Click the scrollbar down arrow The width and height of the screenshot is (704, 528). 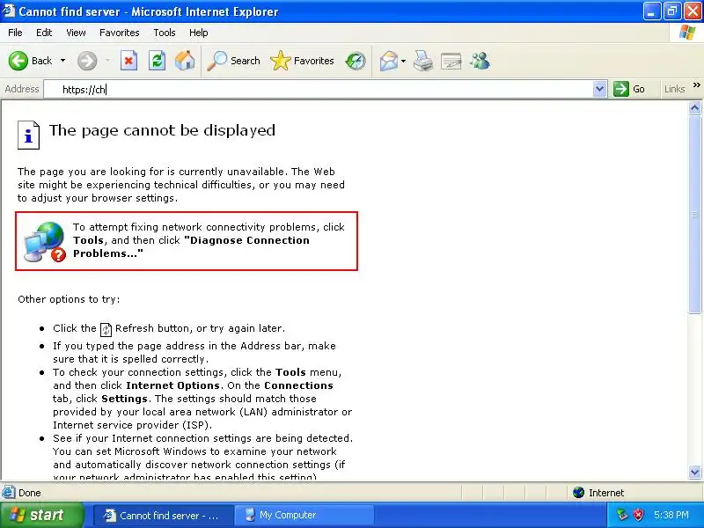(694, 472)
